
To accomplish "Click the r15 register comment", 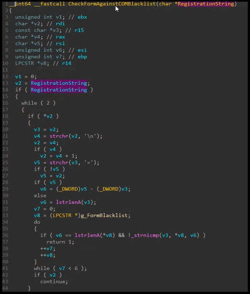I will [x=79, y=30].
